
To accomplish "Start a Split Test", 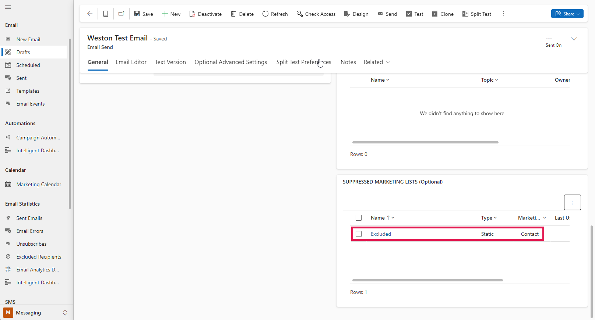I will (477, 14).
